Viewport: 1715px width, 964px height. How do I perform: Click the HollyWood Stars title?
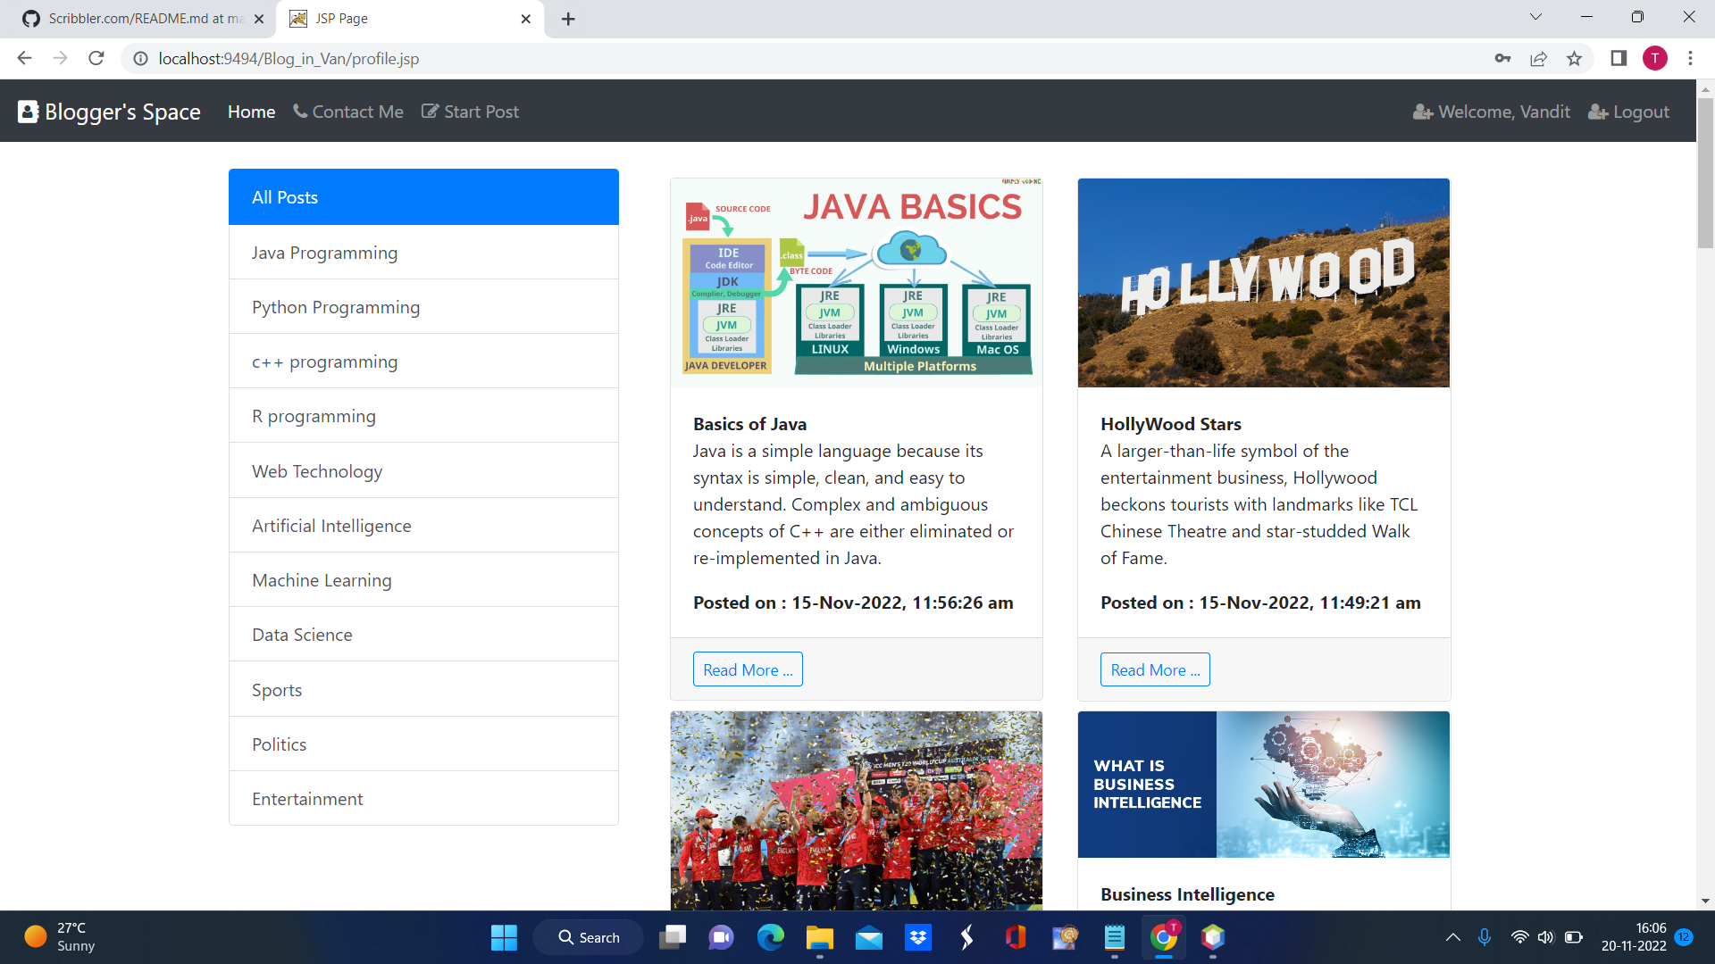tap(1170, 424)
